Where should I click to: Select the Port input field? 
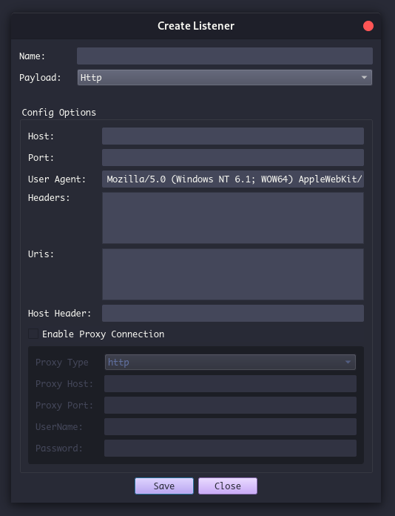pos(233,157)
